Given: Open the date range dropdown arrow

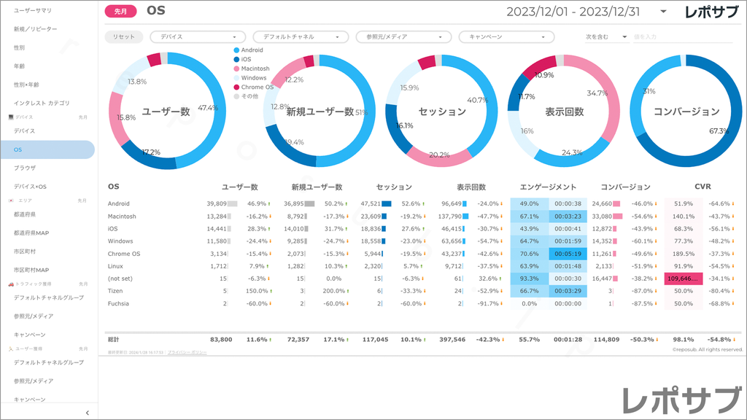Looking at the screenshot, I should (x=663, y=12).
